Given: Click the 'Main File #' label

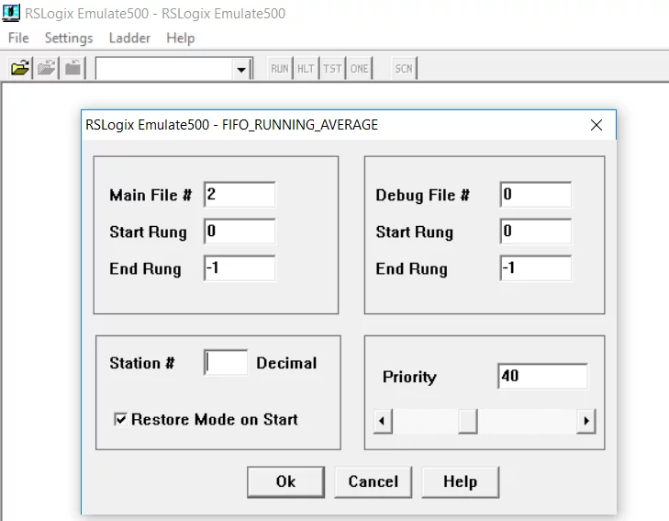Looking at the screenshot, I should click(151, 195).
